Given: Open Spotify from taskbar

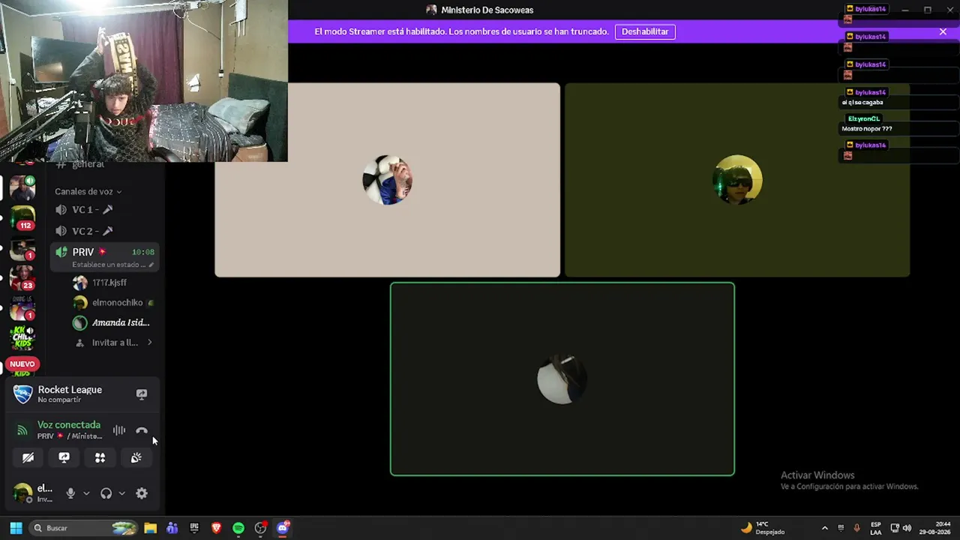Looking at the screenshot, I should click(238, 528).
